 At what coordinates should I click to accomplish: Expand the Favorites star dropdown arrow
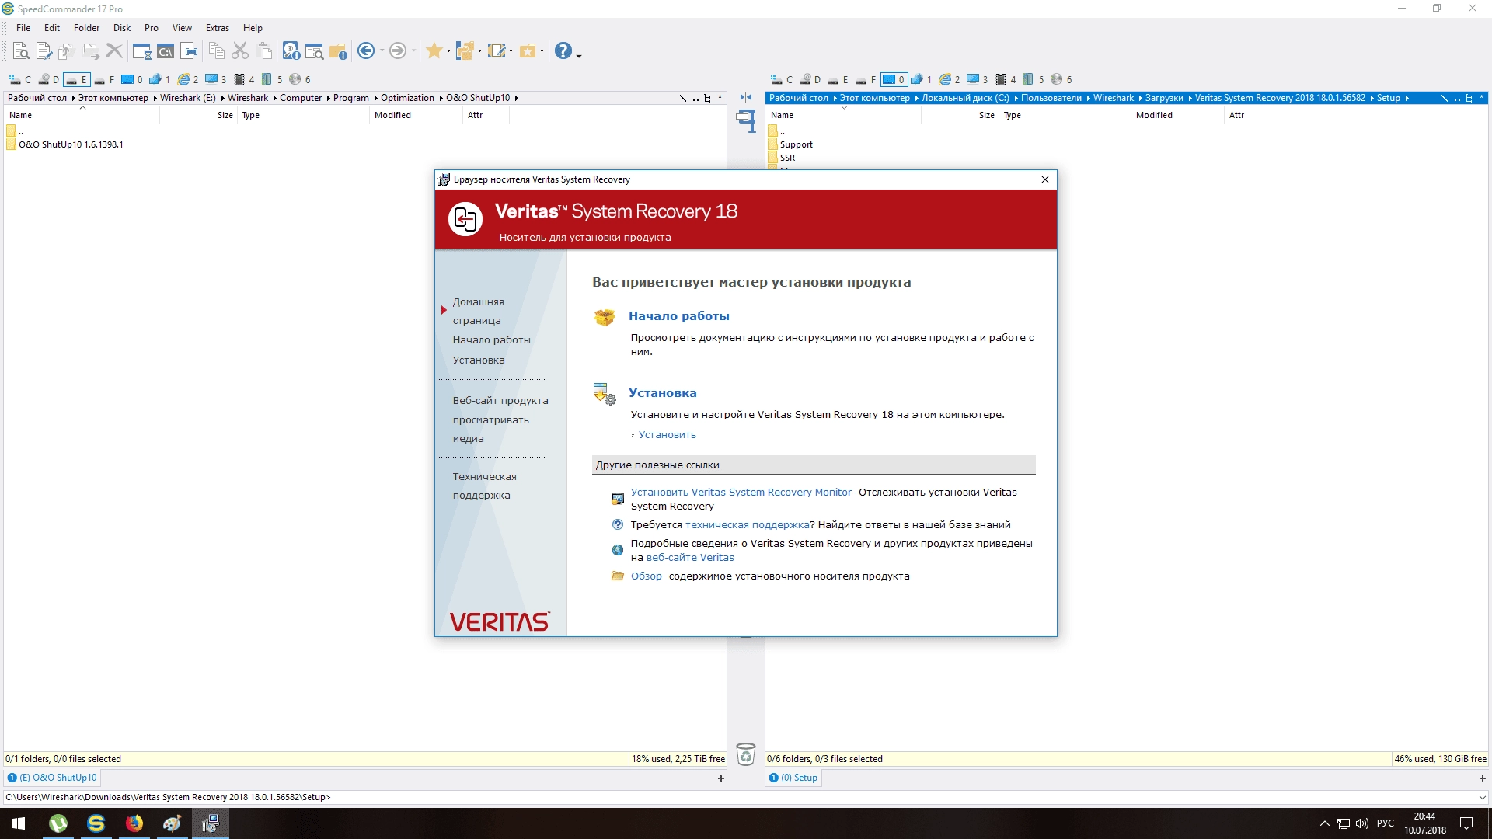pos(448,51)
